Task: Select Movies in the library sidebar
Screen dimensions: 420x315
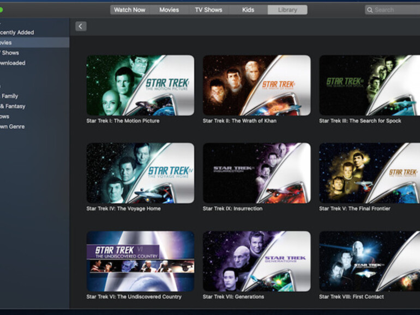Action: [34, 43]
